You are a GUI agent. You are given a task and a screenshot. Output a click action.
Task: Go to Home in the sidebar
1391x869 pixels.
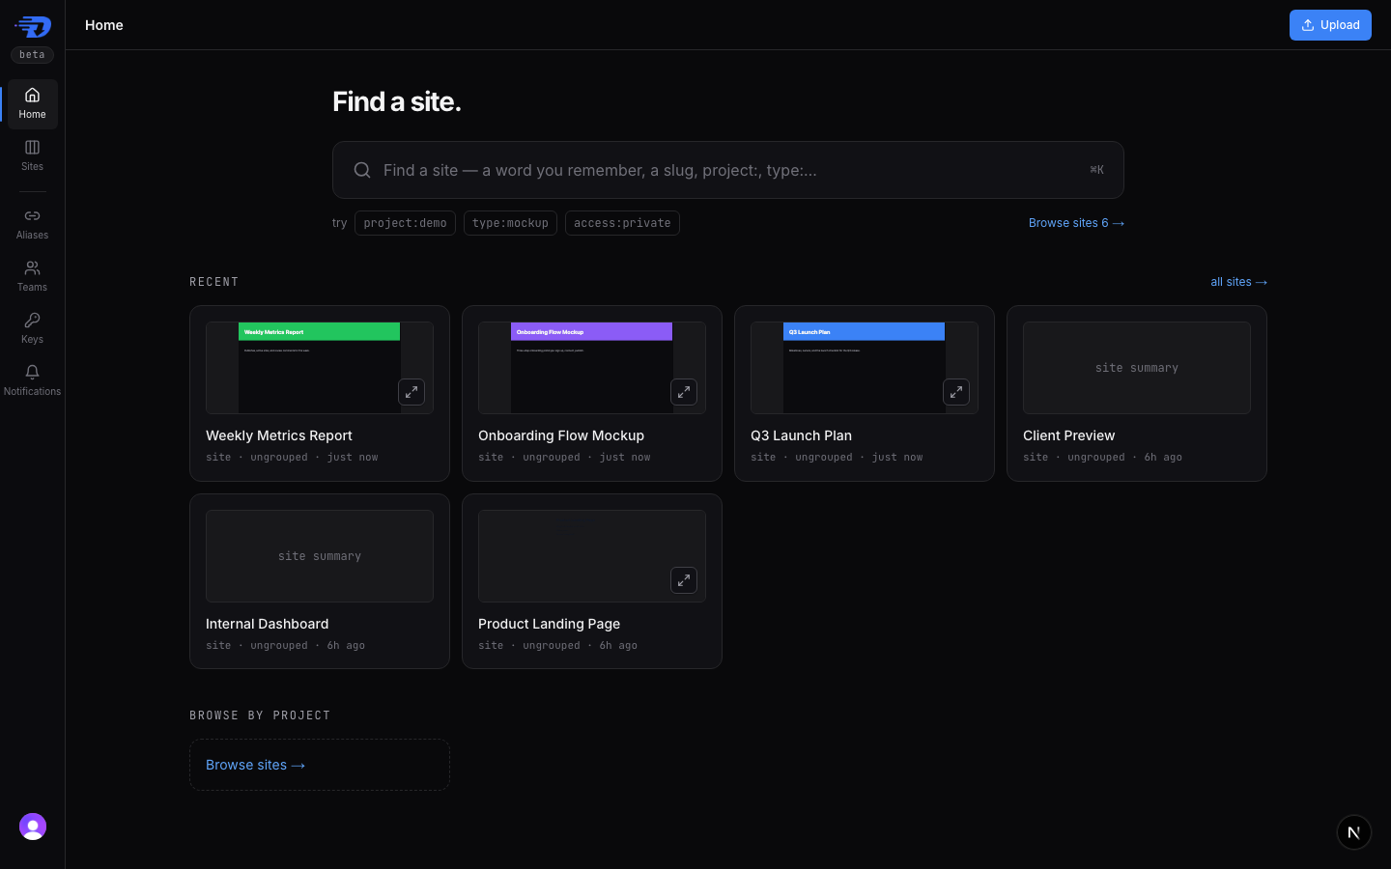click(32, 103)
